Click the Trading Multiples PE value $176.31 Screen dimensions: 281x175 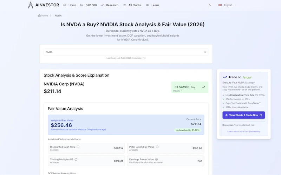point(118,161)
